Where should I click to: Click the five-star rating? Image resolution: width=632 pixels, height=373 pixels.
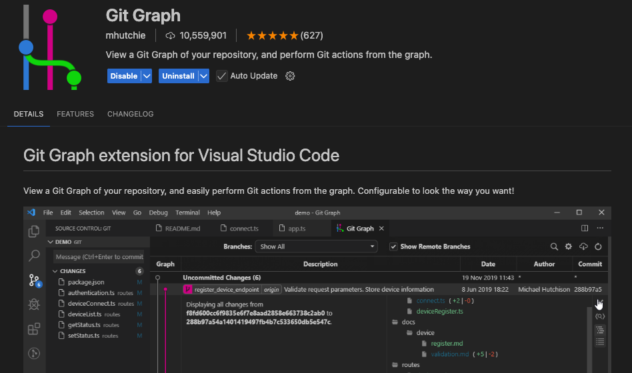(272, 36)
